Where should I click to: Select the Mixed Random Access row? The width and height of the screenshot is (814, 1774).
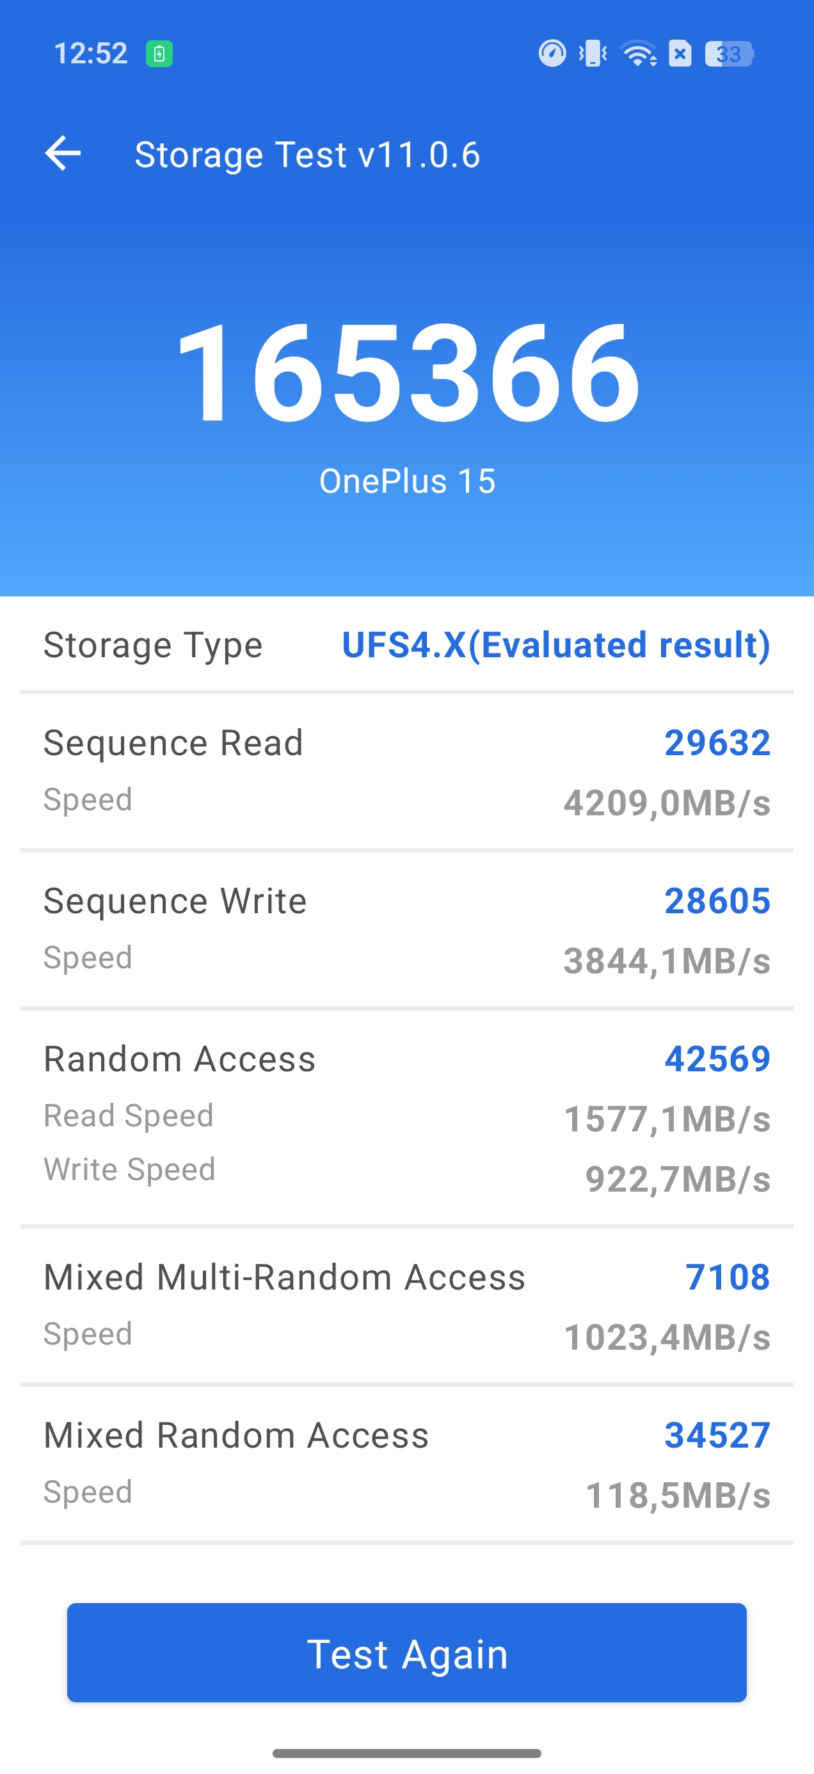pos(407,1464)
